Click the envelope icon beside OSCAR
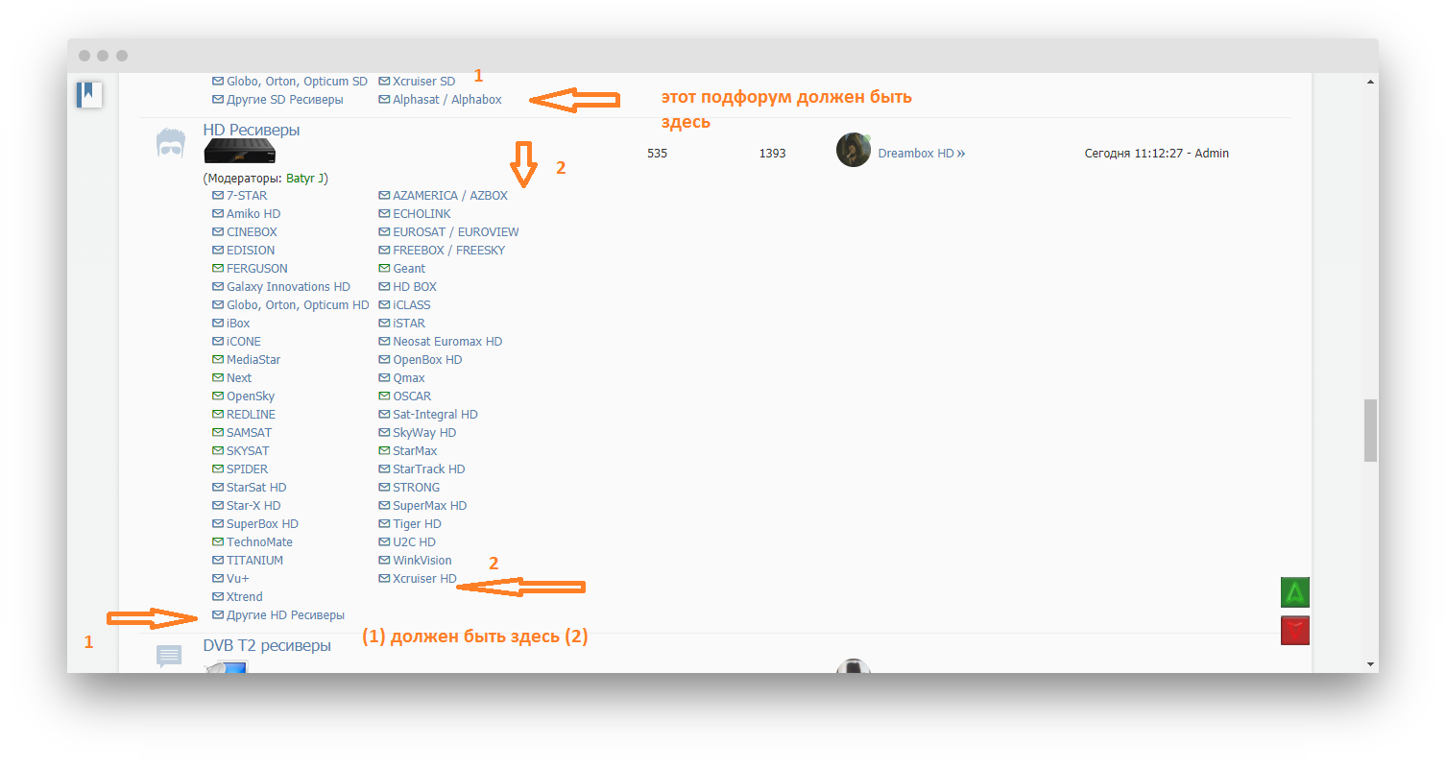Viewport: 1446px width, 769px height. point(384,397)
